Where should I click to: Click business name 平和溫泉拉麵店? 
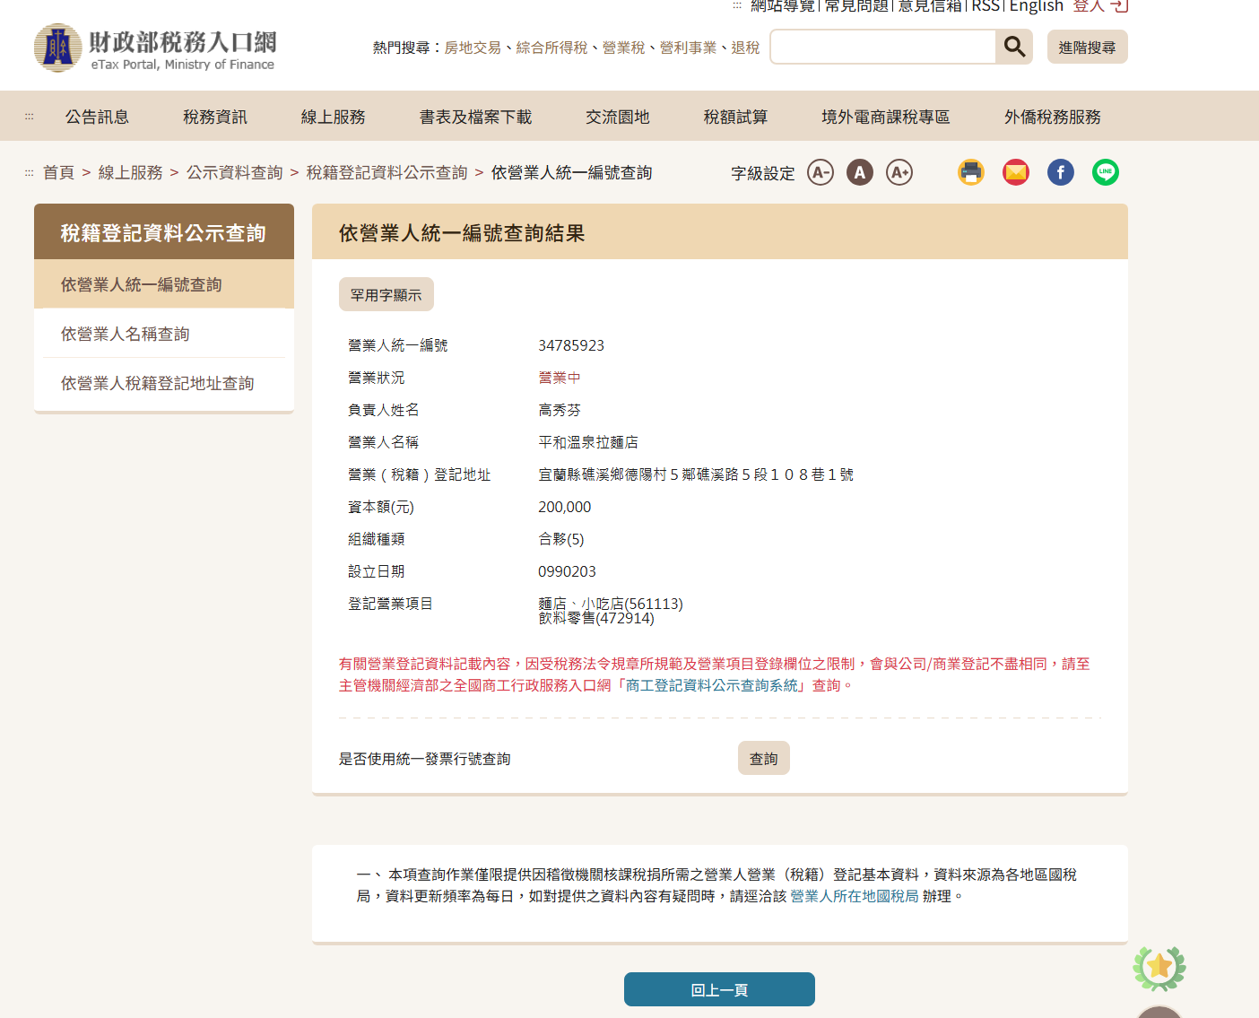588,442
